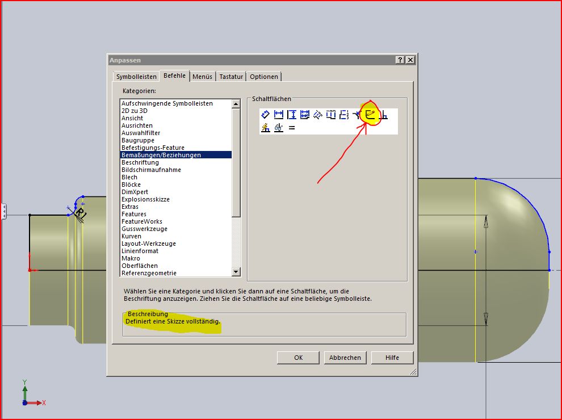Click the Abbrechen button

coord(345,358)
